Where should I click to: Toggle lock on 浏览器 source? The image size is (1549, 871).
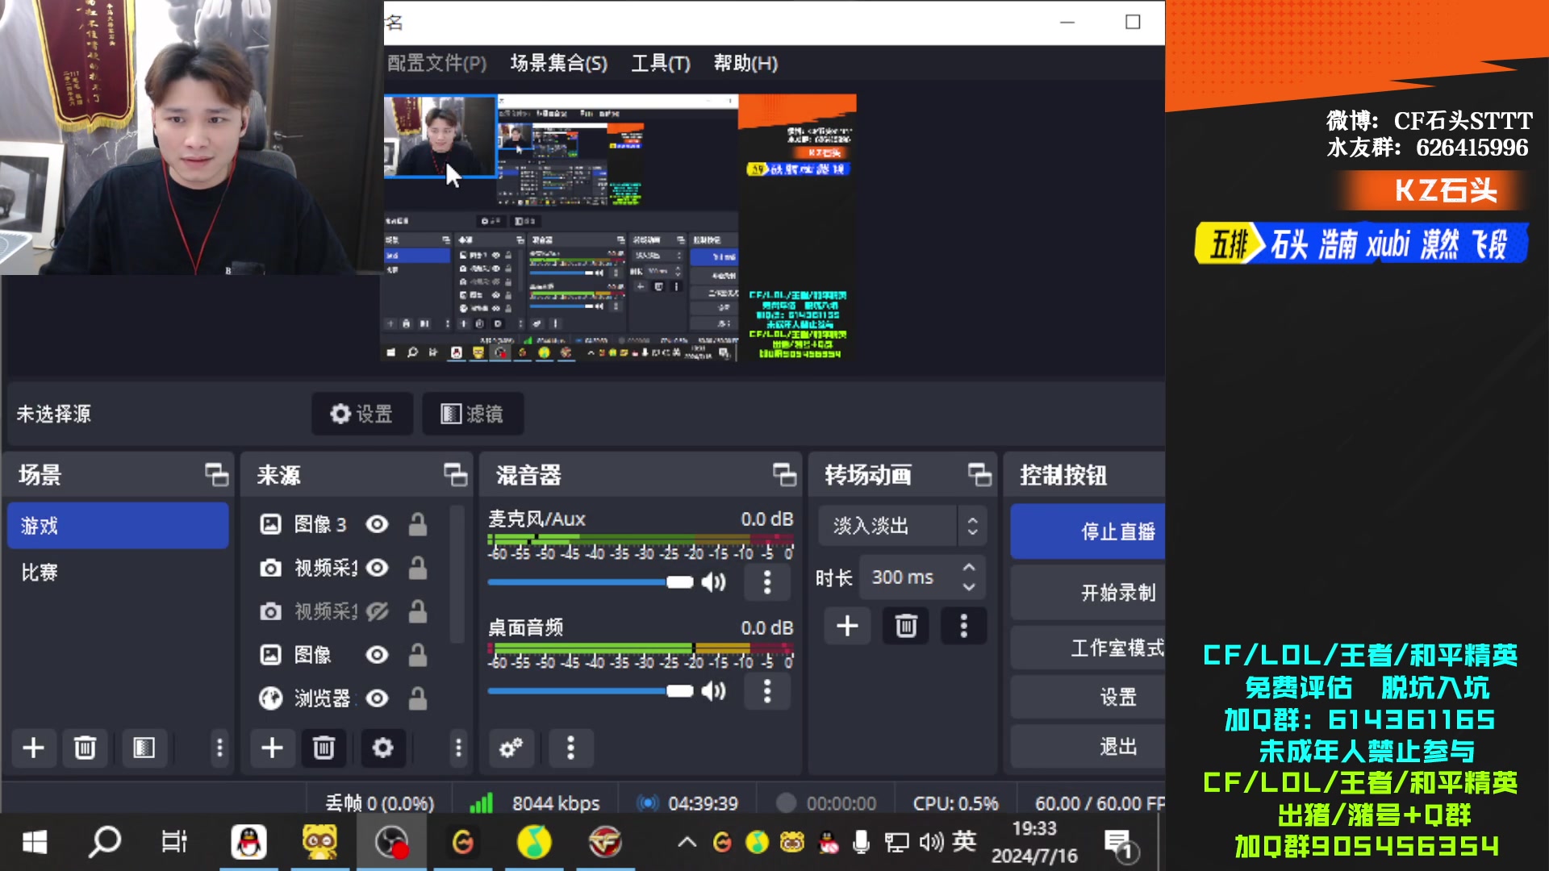[x=417, y=698]
